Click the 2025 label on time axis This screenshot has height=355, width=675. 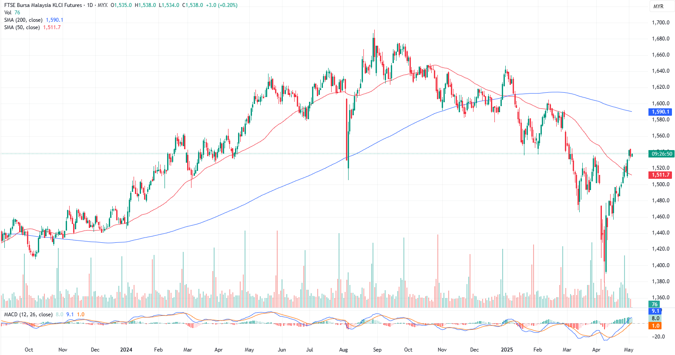tap(507, 350)
